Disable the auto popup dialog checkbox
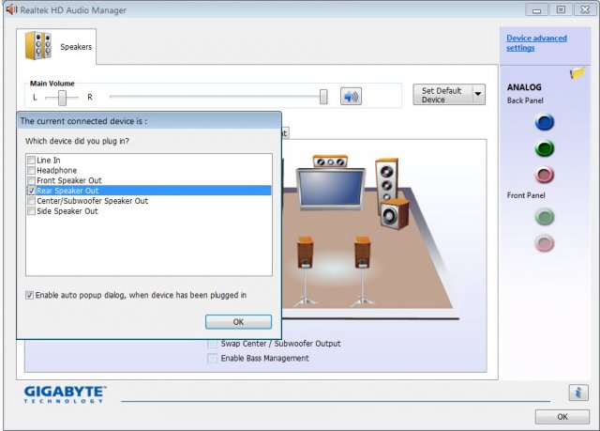The image size is (600, 431). [31, 295]
